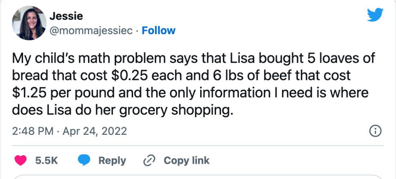Like the tweet with the heart icon

coord(20,160)
